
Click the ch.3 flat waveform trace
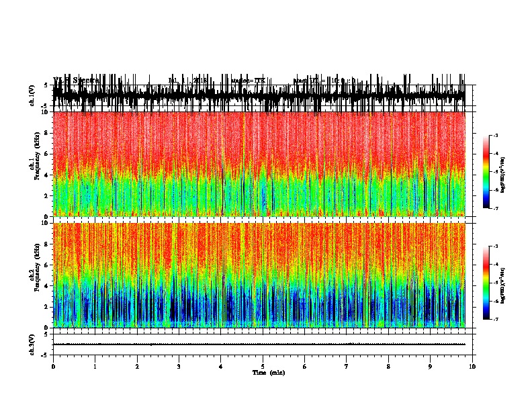pyautogui.click(x=259, y=345)
